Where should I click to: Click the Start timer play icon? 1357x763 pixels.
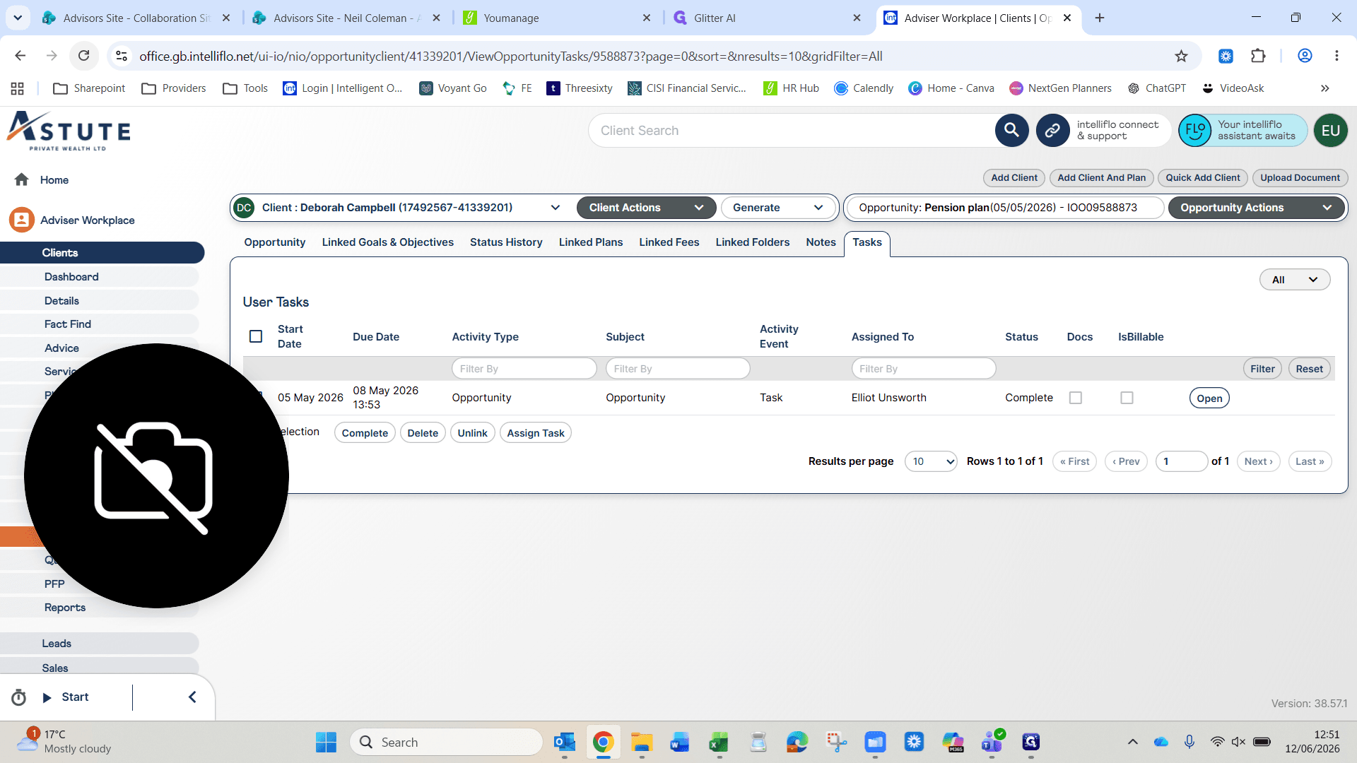coord(47,697)
